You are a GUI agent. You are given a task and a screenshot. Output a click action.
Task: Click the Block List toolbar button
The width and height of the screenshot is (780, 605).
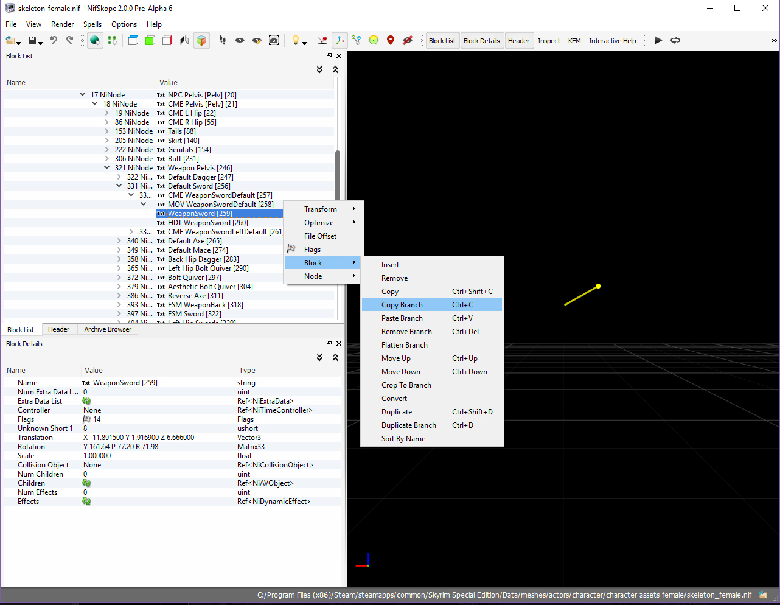442,41
